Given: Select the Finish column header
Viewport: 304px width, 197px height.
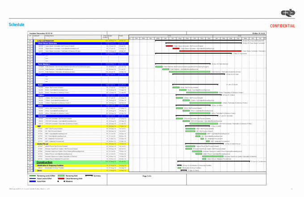Looking at the screenshot, I should click(123, 37).
